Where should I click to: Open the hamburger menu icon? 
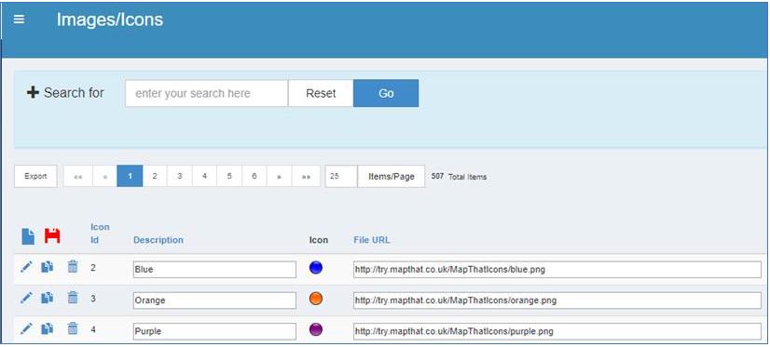click(x=20, y=20)
